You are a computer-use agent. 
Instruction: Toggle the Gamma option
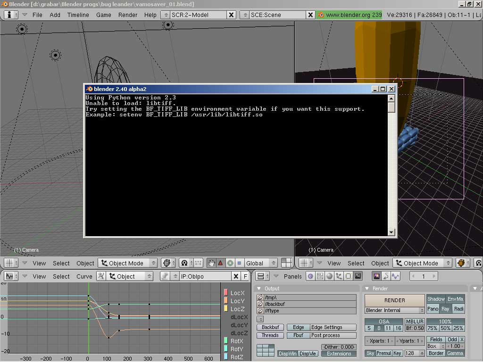[455, 354]
